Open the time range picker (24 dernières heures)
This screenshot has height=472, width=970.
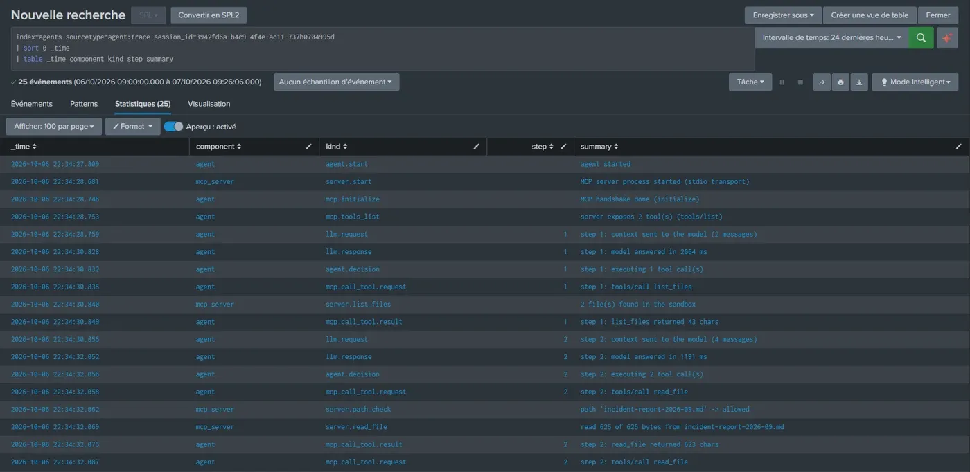tap(832, 38)
